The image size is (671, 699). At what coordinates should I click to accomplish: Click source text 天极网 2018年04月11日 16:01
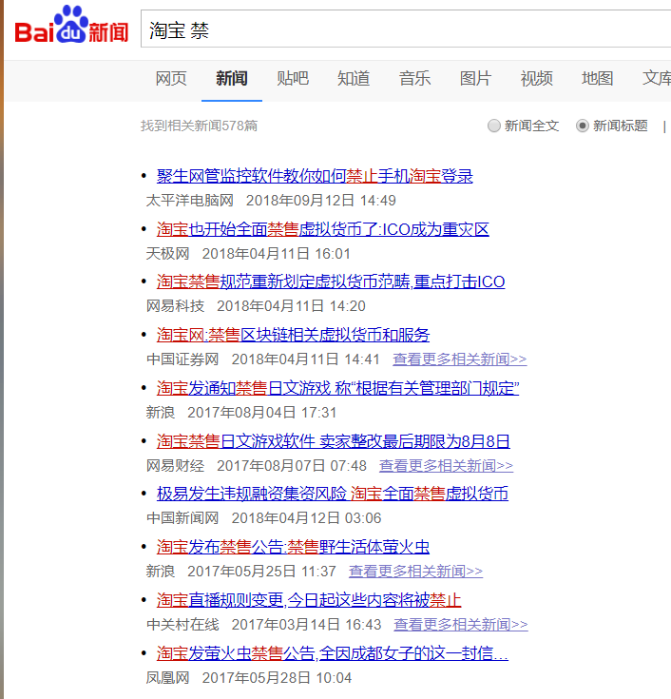[248, 254]
